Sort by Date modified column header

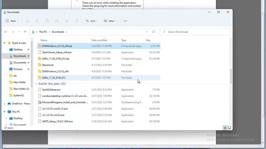pos(99,40)
